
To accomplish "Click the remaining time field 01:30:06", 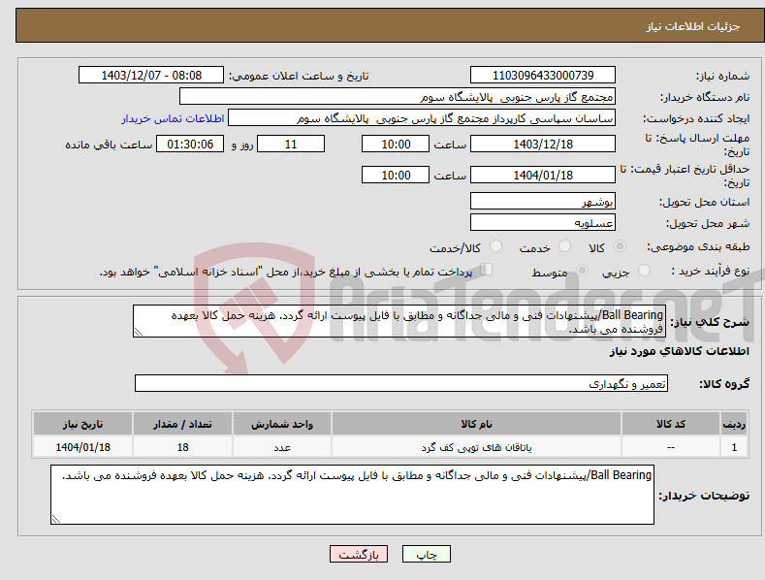I will point(190,144).
